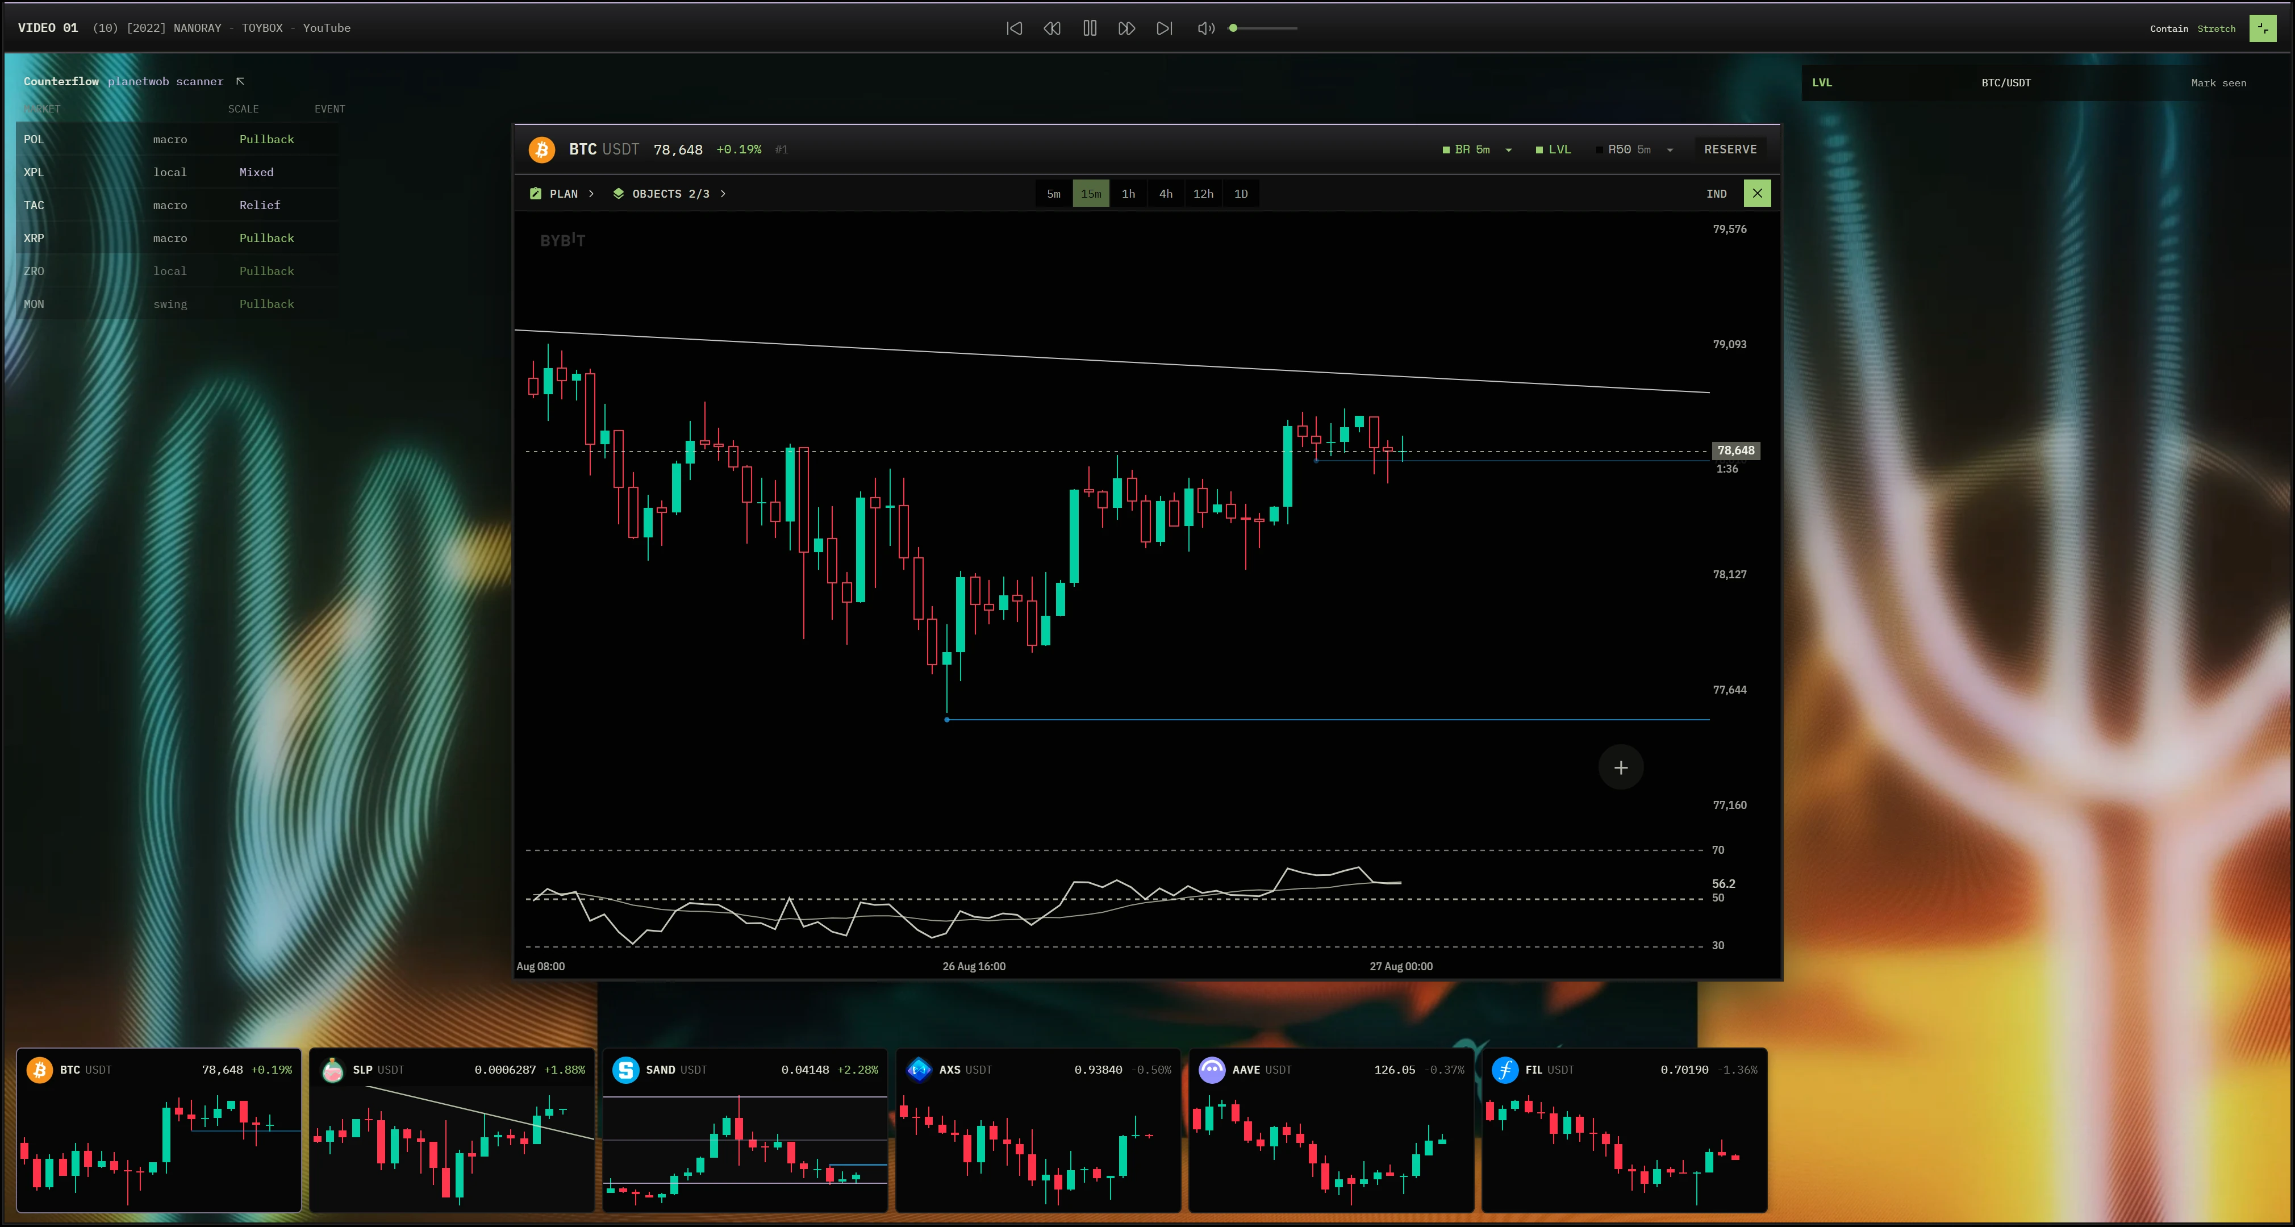The height and width of the screenshot is (1227, 2295).
Task: Click the AAVE coin icon
Action: (x=1212, y=1069)
